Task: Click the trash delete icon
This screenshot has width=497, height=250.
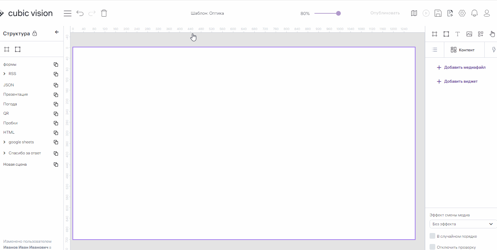Action: point(104,13)
